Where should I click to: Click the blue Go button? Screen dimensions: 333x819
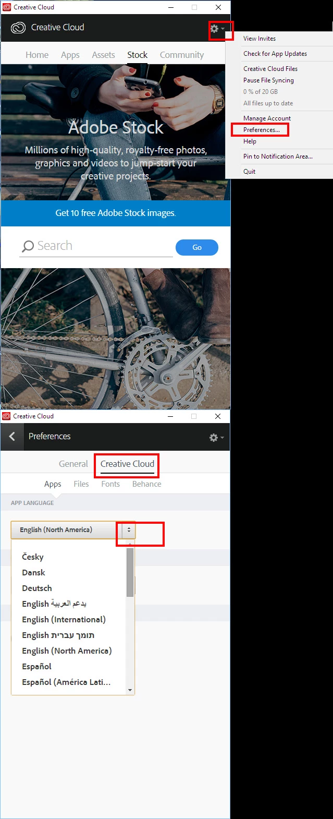(197, 247)
